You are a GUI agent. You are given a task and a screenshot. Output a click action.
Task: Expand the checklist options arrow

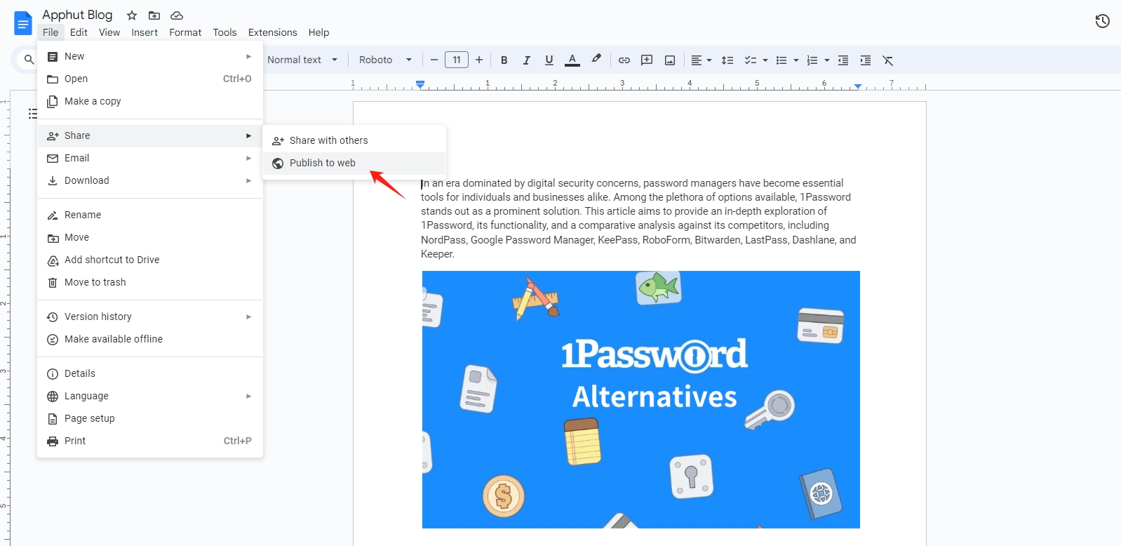[x=765, y=60]
